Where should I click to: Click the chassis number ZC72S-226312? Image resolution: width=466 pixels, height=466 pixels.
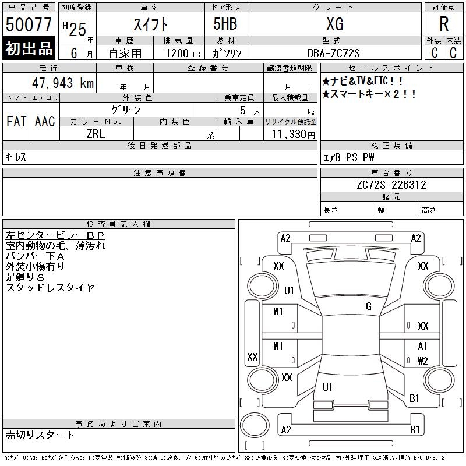point(391,185)
